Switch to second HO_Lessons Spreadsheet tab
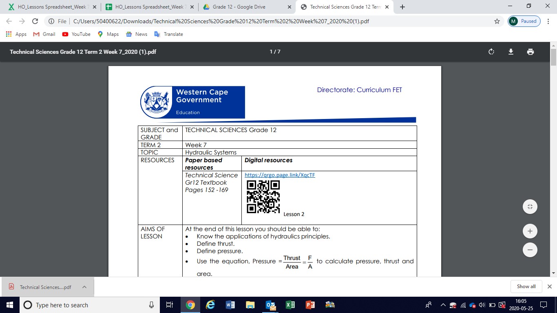The width and height of the screenshot is (557, 313). tap(149, 7)
